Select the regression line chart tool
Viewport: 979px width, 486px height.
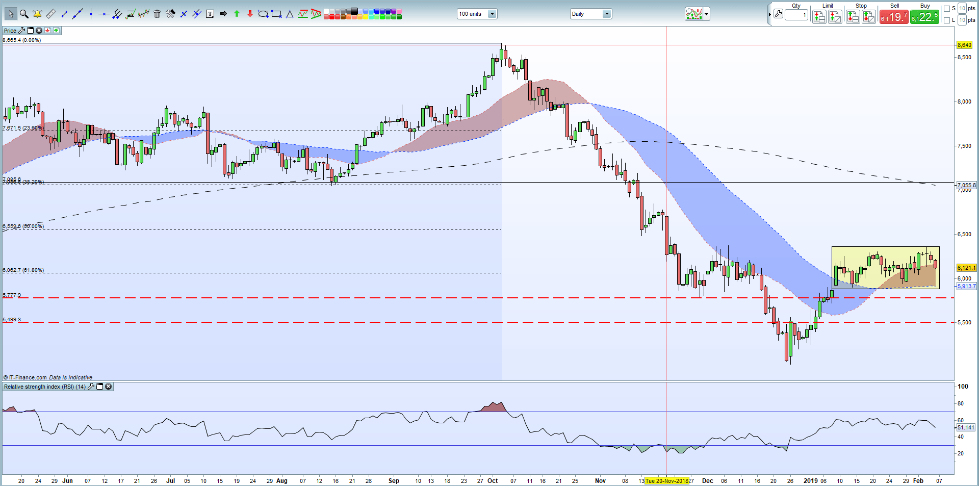144,14
